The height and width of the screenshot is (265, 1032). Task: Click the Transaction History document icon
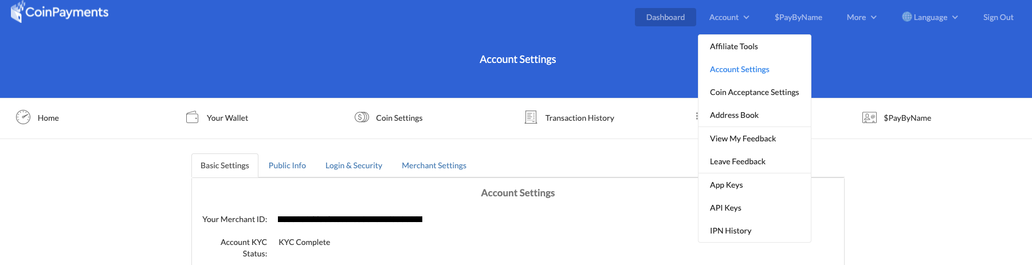[x=531, y=117]
